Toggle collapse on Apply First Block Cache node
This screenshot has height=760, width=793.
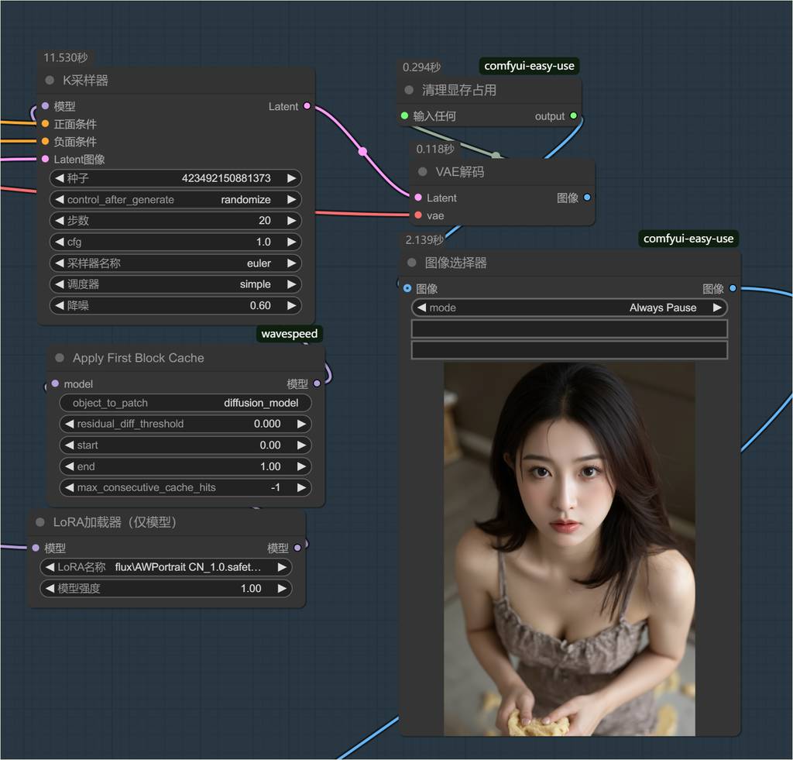[x=60, y=358]
